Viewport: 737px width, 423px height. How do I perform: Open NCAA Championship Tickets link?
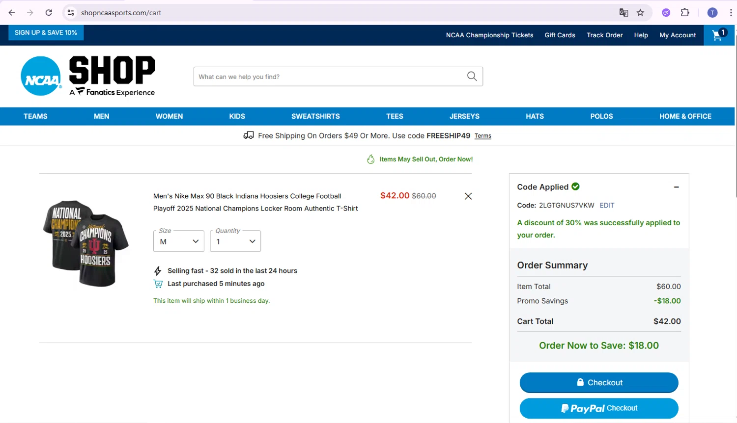coord(489,35)
